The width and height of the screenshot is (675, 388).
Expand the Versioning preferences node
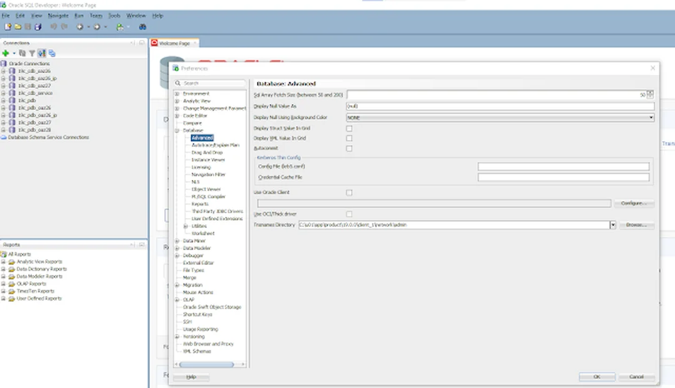[177, 336]
